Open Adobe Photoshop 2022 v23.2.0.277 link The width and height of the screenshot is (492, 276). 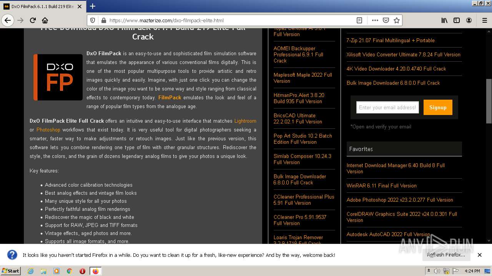[x=400, y=200]
